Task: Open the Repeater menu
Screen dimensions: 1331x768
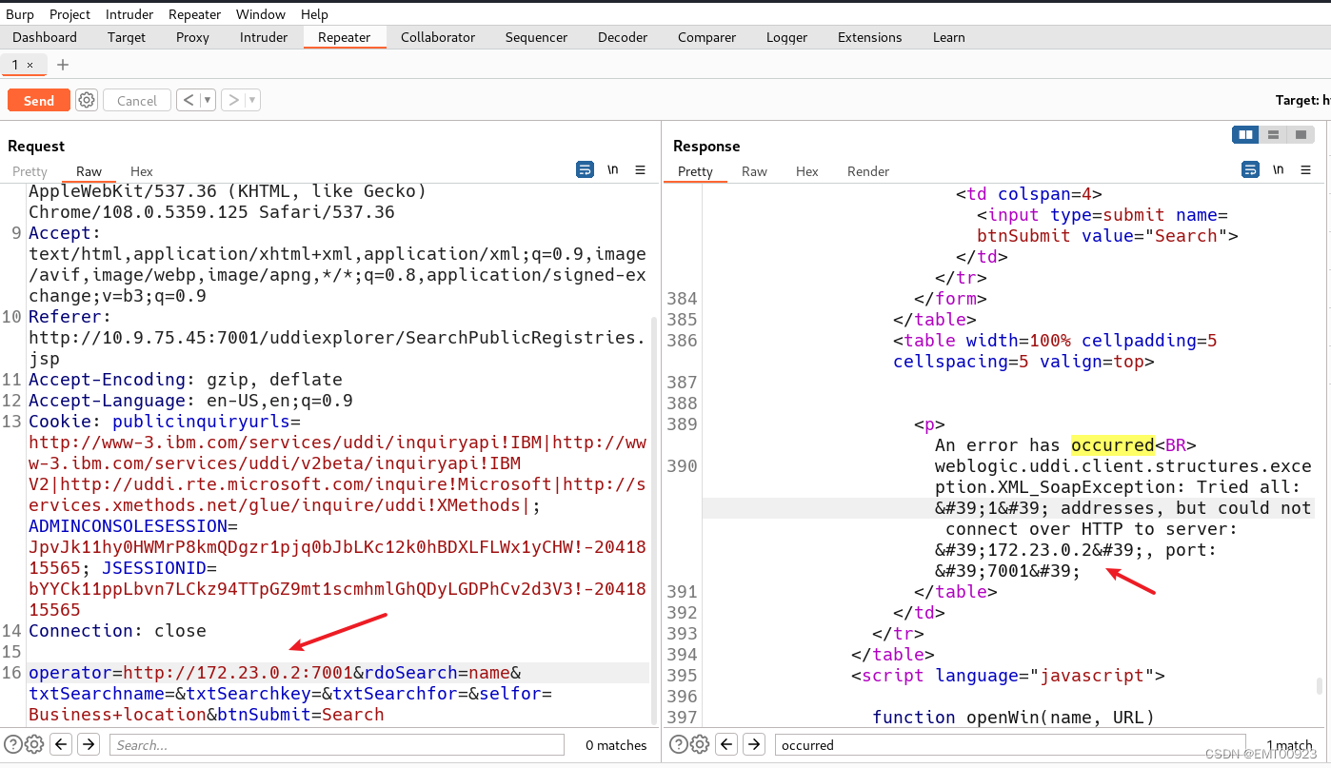Action: pyautogui.click(x=195, y=14)
